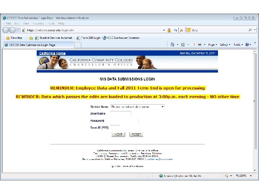The image size is (259, 194).
Task: Click the Term ID (YYT) input field
Action: pyautogui.click(x=115, y=128)
